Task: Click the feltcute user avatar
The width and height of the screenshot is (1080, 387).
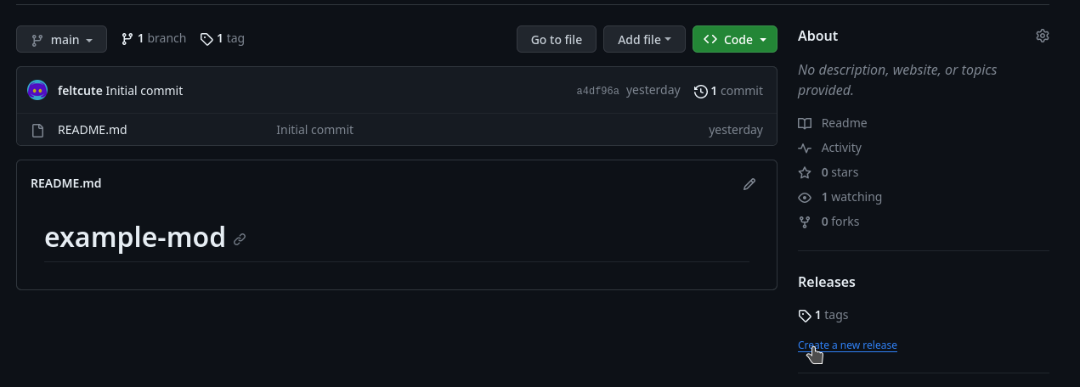Action: click(37, 91)
